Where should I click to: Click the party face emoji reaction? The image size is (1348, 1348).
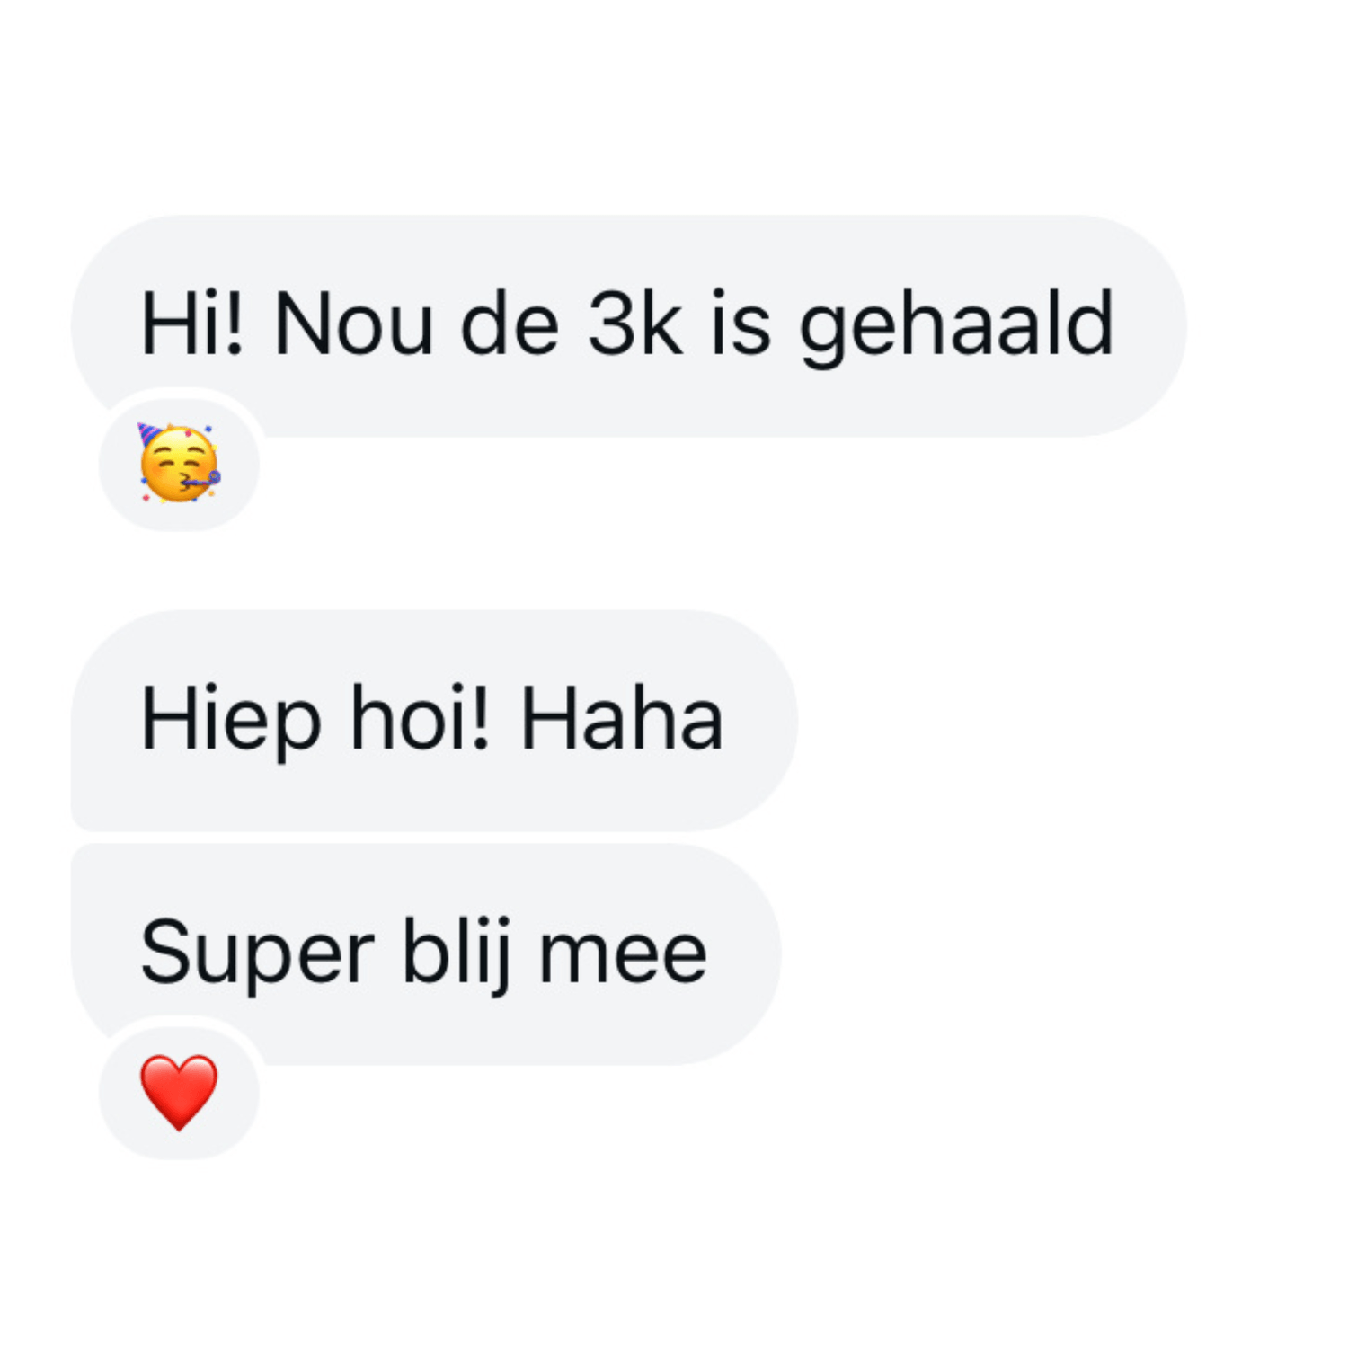[179, 463]
